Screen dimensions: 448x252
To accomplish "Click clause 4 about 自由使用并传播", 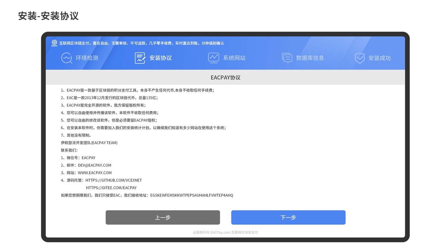I will point(110,113).
